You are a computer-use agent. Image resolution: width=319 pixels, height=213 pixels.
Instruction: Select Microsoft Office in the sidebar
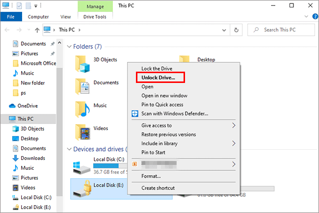34,63
